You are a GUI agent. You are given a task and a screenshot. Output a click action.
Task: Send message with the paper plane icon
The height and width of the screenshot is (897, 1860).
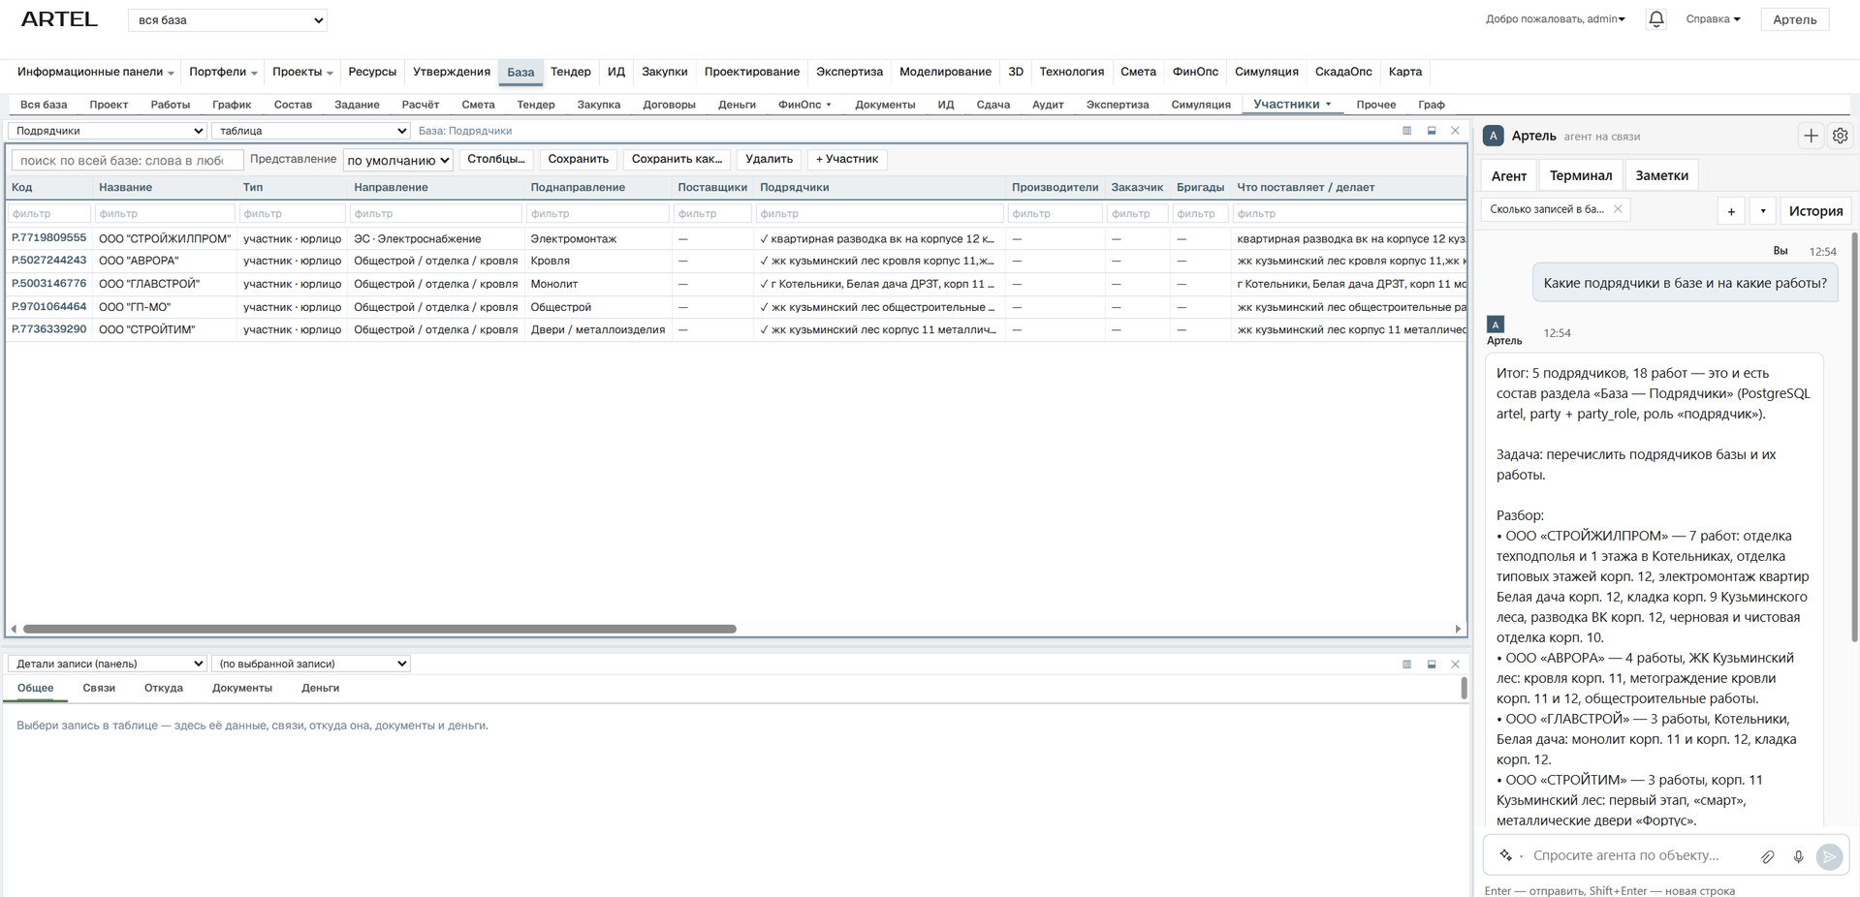pyautogui.click(x=1829, y=856)
